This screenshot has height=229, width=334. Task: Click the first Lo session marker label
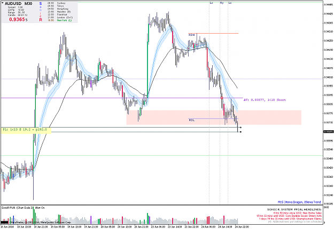[211, 3]
